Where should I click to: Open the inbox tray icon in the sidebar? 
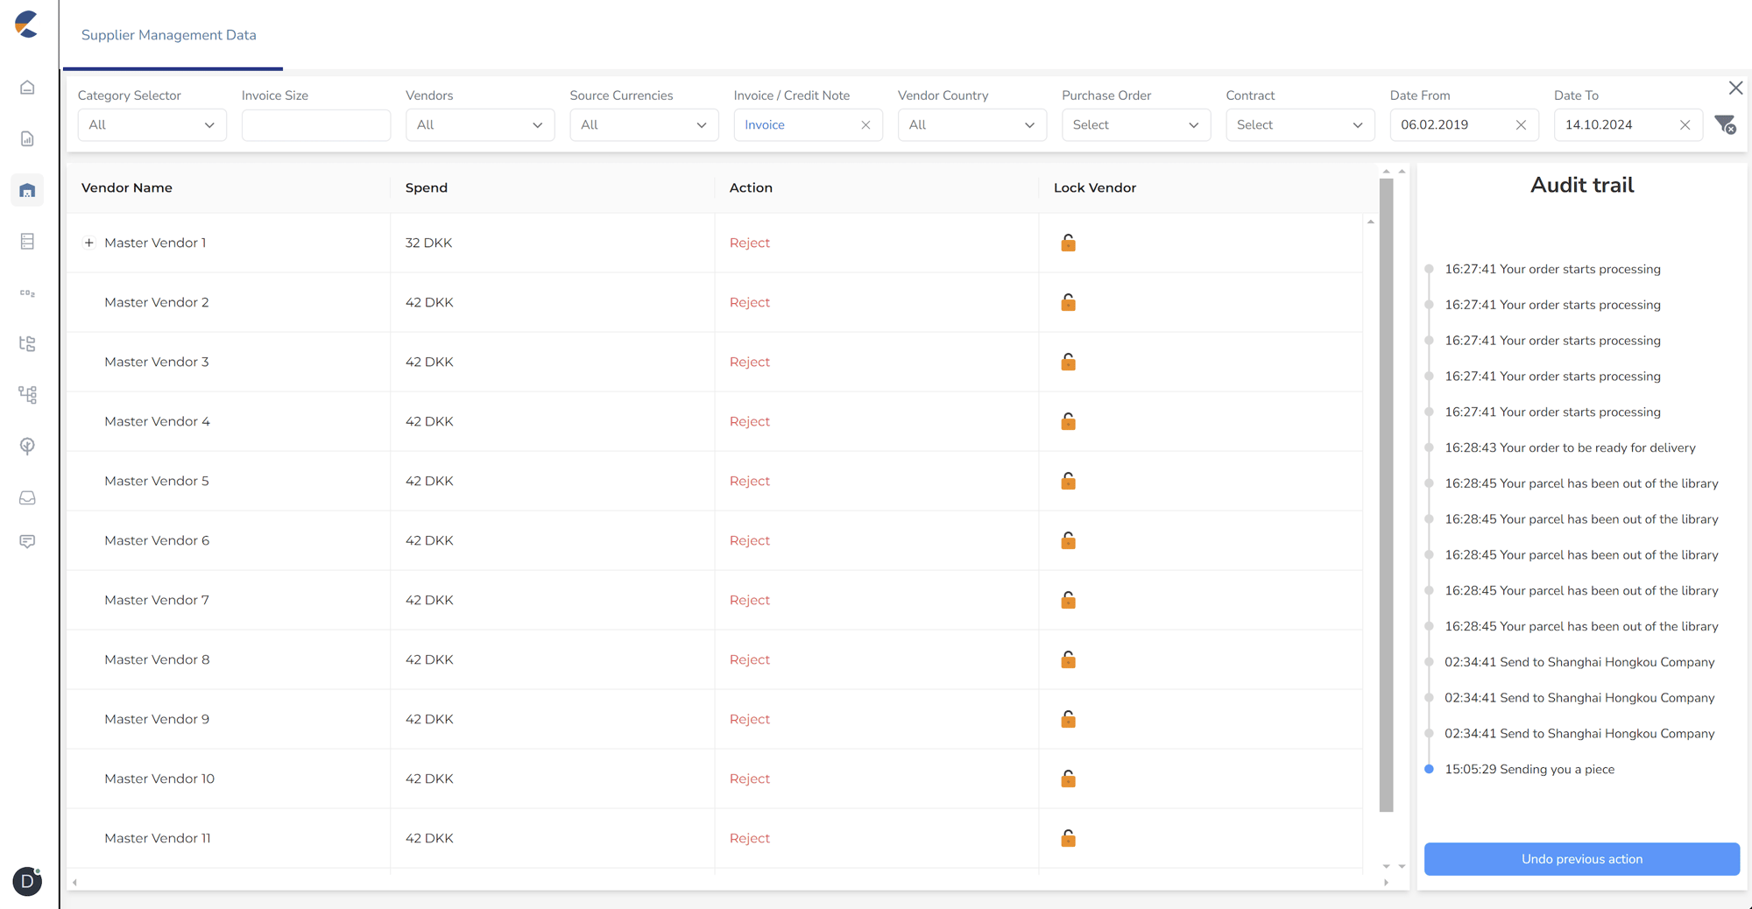coord(26,497)
